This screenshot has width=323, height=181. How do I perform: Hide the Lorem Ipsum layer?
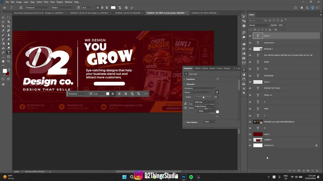click(250, 43)
